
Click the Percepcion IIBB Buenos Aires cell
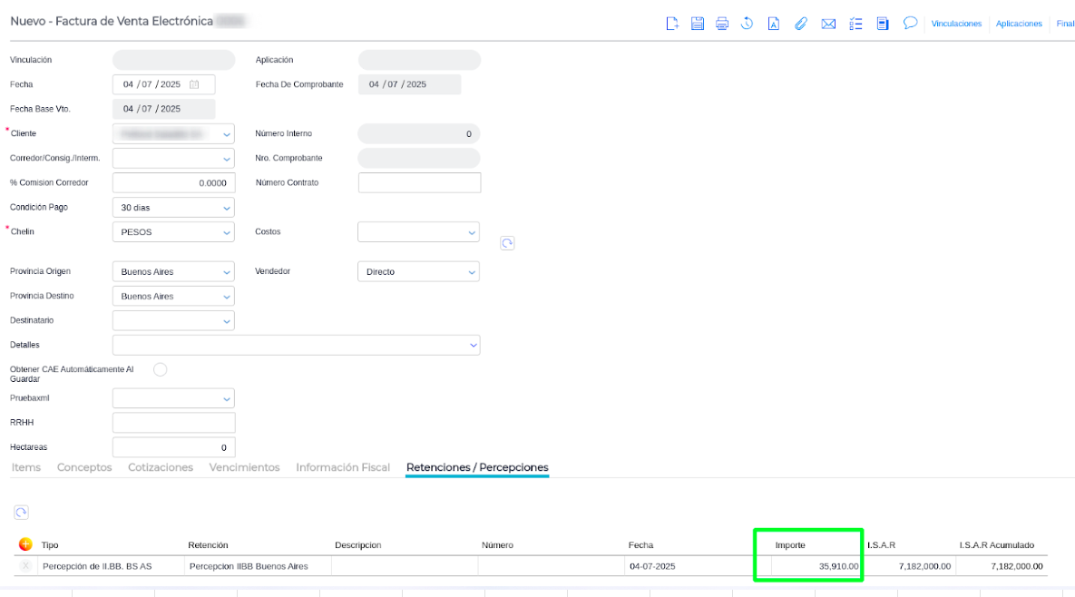pyautogui.click(x=258, y=566)
